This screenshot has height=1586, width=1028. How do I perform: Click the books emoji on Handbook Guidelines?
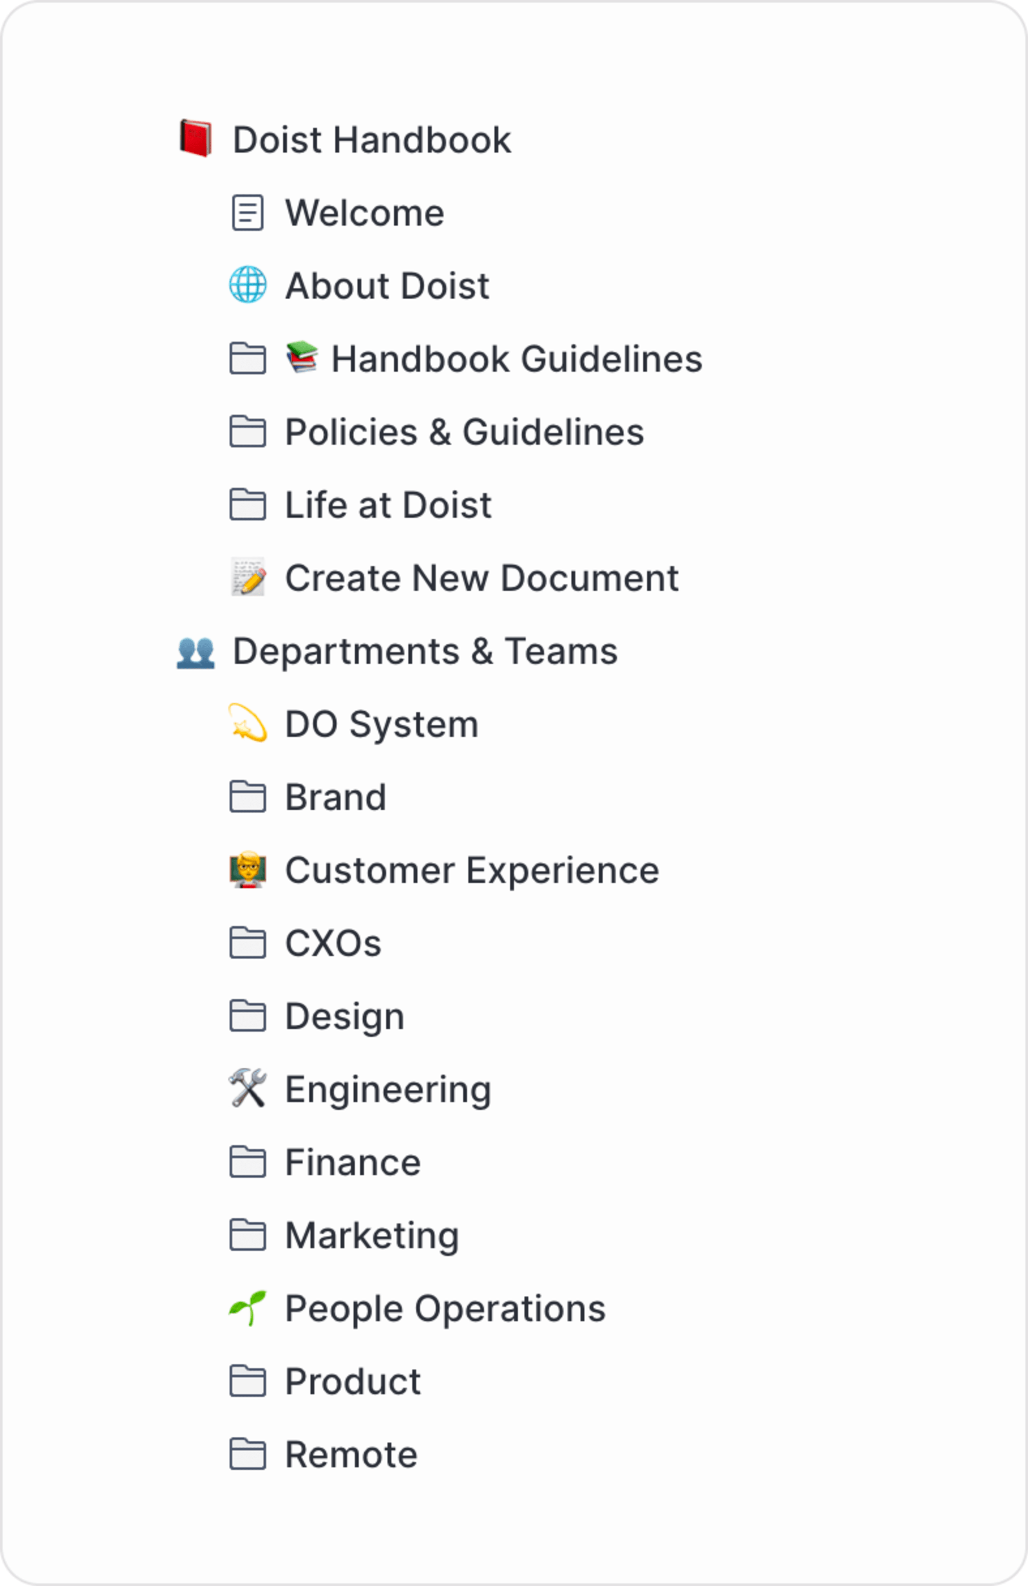[x=304, y=358]
